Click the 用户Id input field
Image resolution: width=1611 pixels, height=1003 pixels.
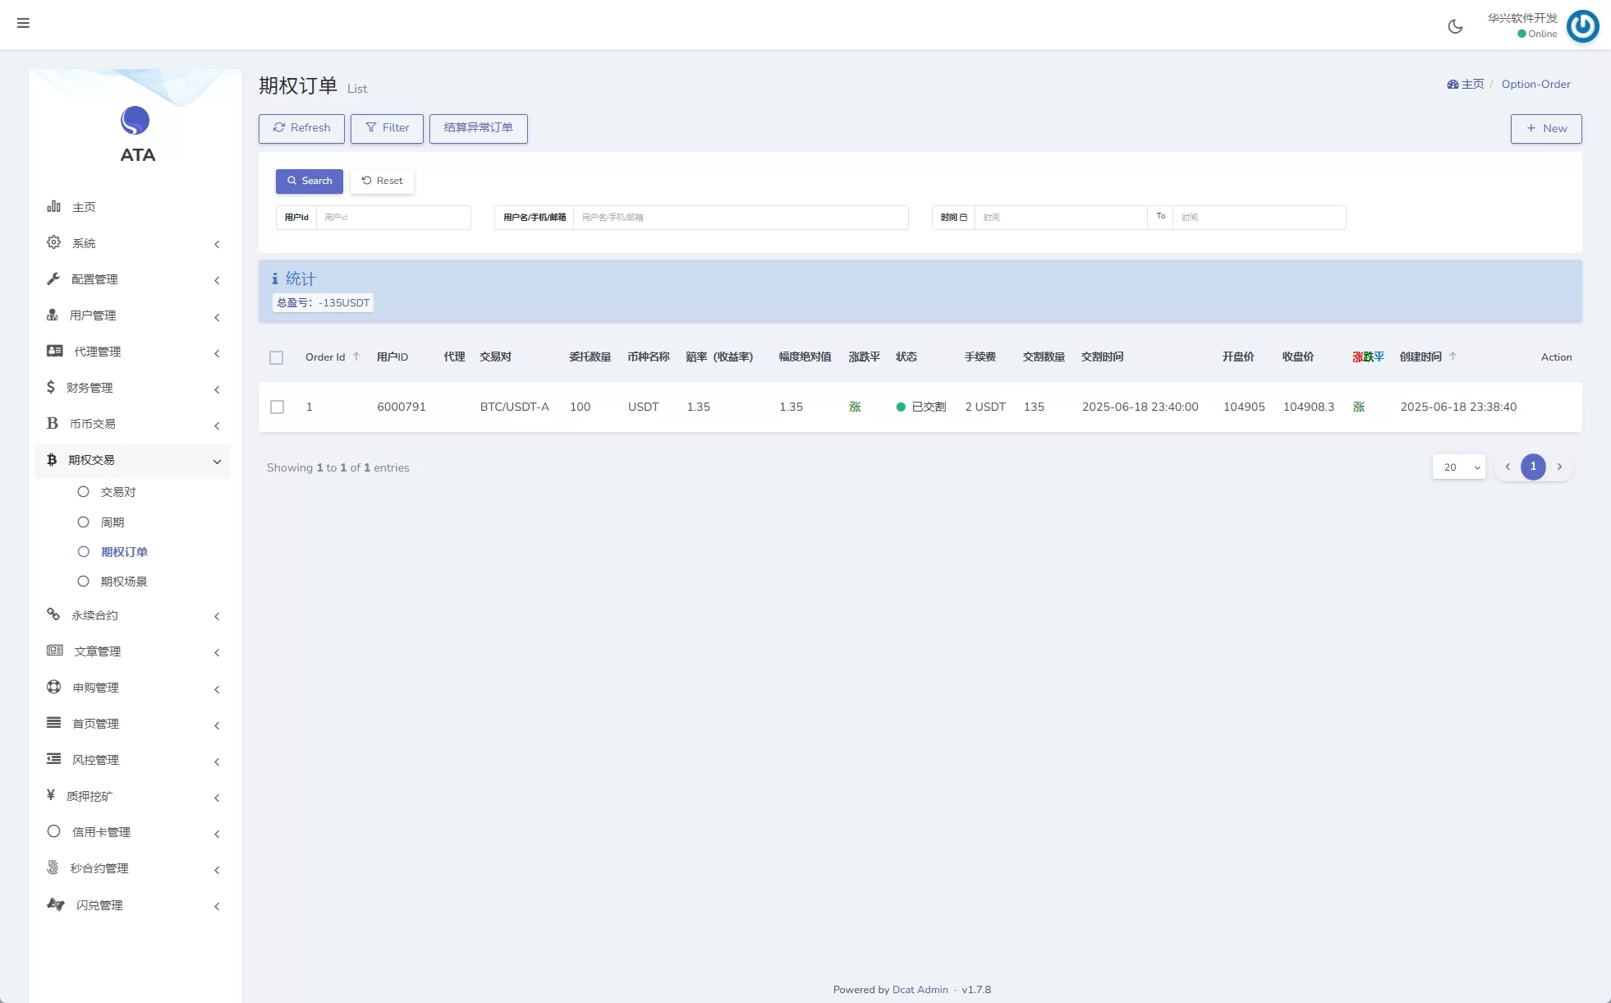click(392, 218)
